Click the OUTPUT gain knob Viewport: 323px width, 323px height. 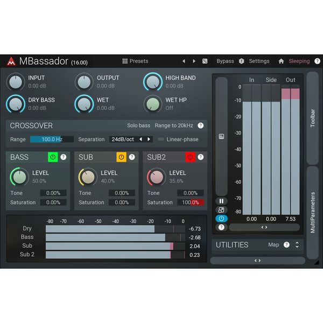click(84, 82)
